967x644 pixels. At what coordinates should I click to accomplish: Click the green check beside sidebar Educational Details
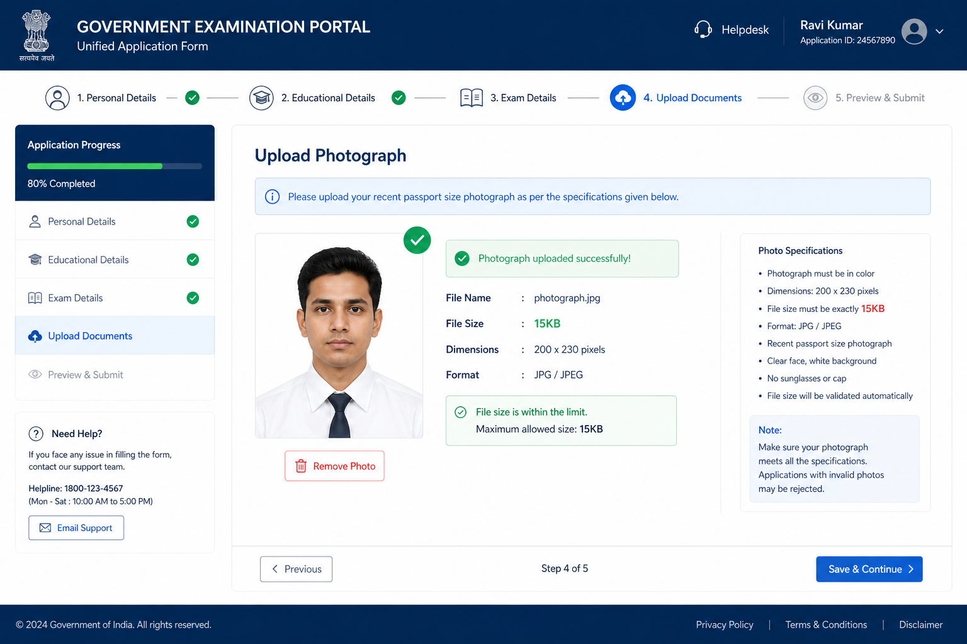(x=193, y=260)
